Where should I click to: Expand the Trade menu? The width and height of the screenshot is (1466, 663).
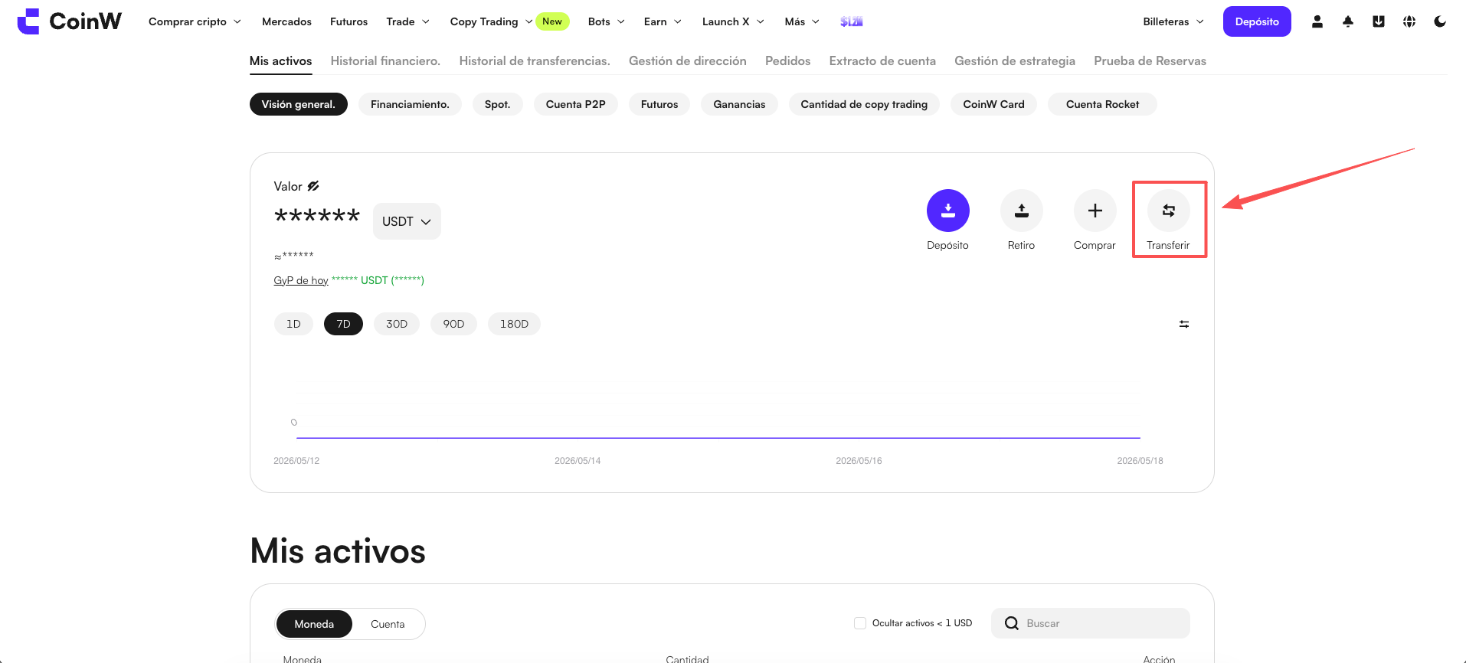(x=407, y=21)
